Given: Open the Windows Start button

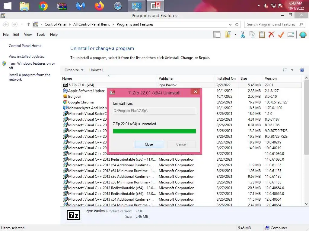Looking at the screenshot, I should coord(8,6).
